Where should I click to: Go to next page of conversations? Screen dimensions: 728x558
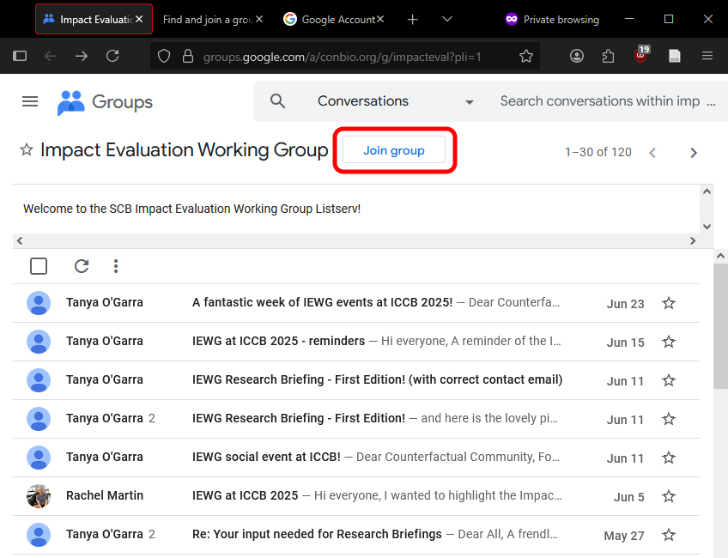point(694,153)
